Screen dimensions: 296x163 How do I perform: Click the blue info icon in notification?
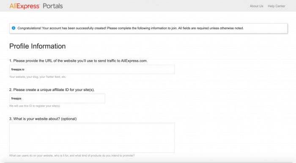pos(14,28)
